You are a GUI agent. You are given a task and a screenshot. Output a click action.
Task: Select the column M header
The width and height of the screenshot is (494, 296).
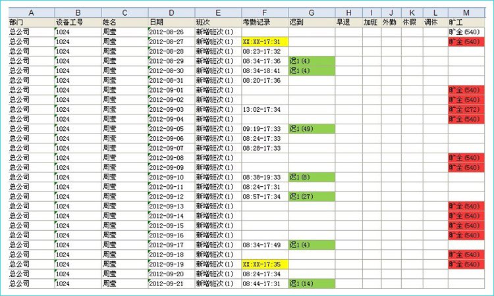[x=466, y=12]
